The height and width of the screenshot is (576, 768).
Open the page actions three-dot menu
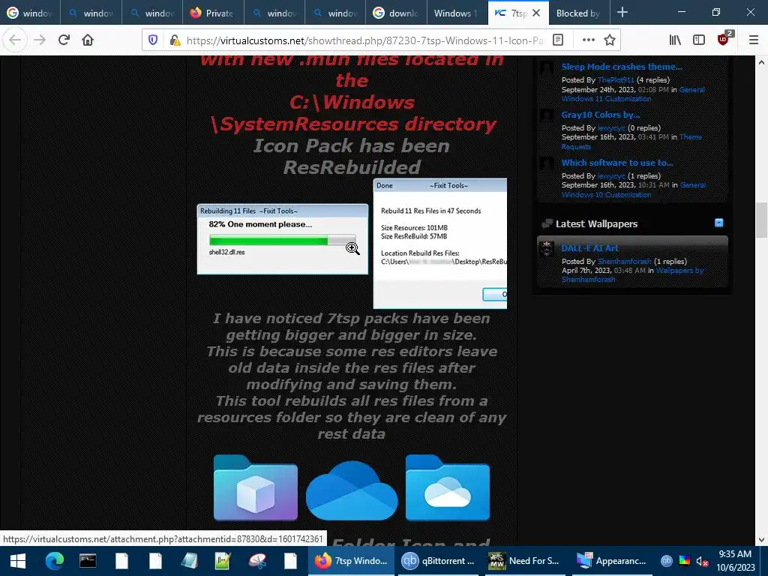click(588, 40)
